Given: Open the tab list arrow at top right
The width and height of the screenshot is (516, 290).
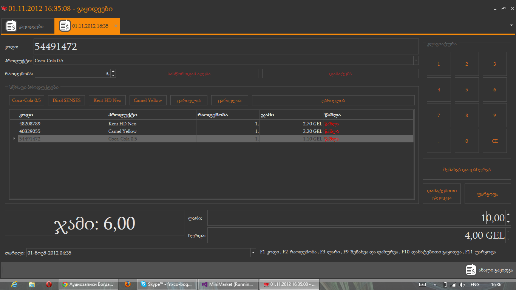Looking at the screenshot, I should (x=511, y=25).
